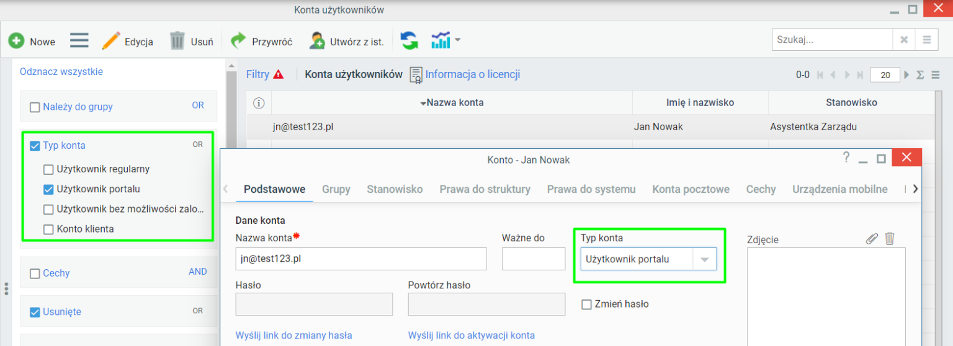Click the Utwórz z ist. user icon
953x346 pixels.
point(317,41)
